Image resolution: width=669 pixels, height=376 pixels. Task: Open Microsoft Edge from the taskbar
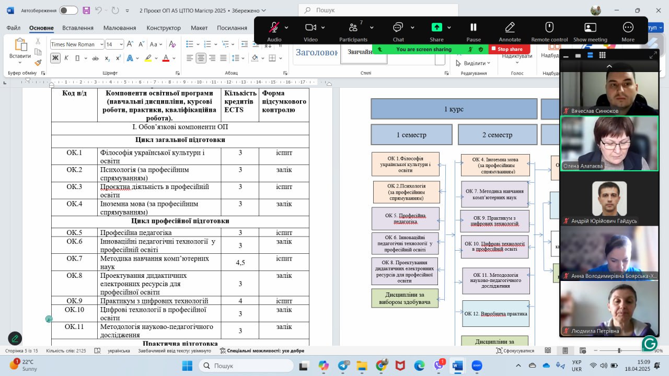pos(419,366)
